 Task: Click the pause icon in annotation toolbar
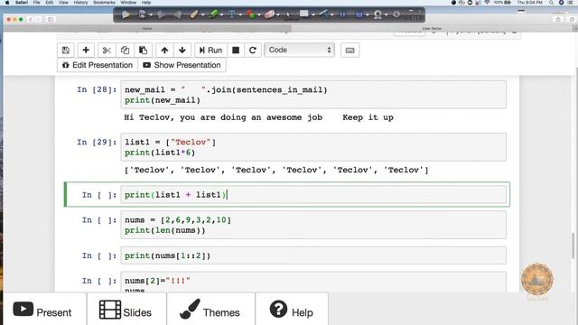pyautogui.click(x=342, y=14)
